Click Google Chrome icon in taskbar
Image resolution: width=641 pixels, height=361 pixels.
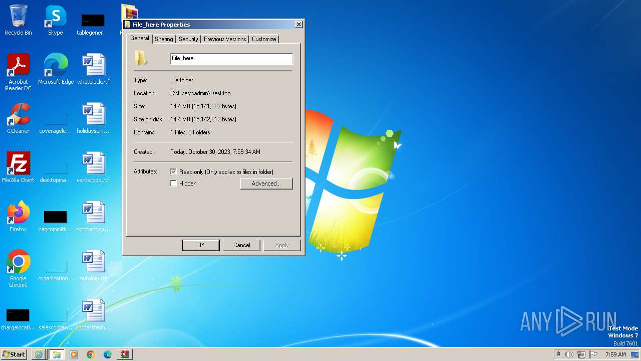pos(91,354)
